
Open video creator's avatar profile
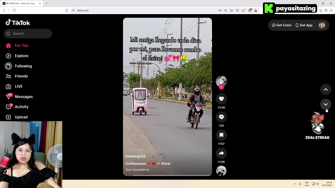click(221, 81)
